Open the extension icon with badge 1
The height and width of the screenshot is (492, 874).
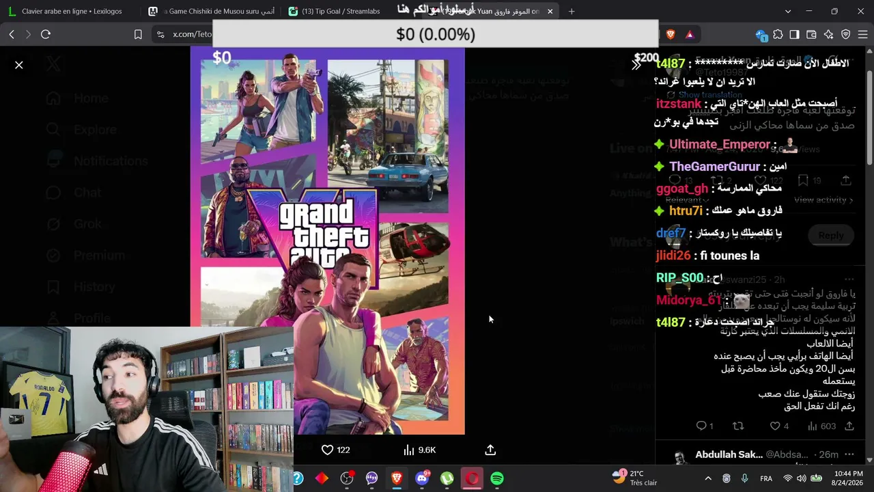(x=761, y=34)
